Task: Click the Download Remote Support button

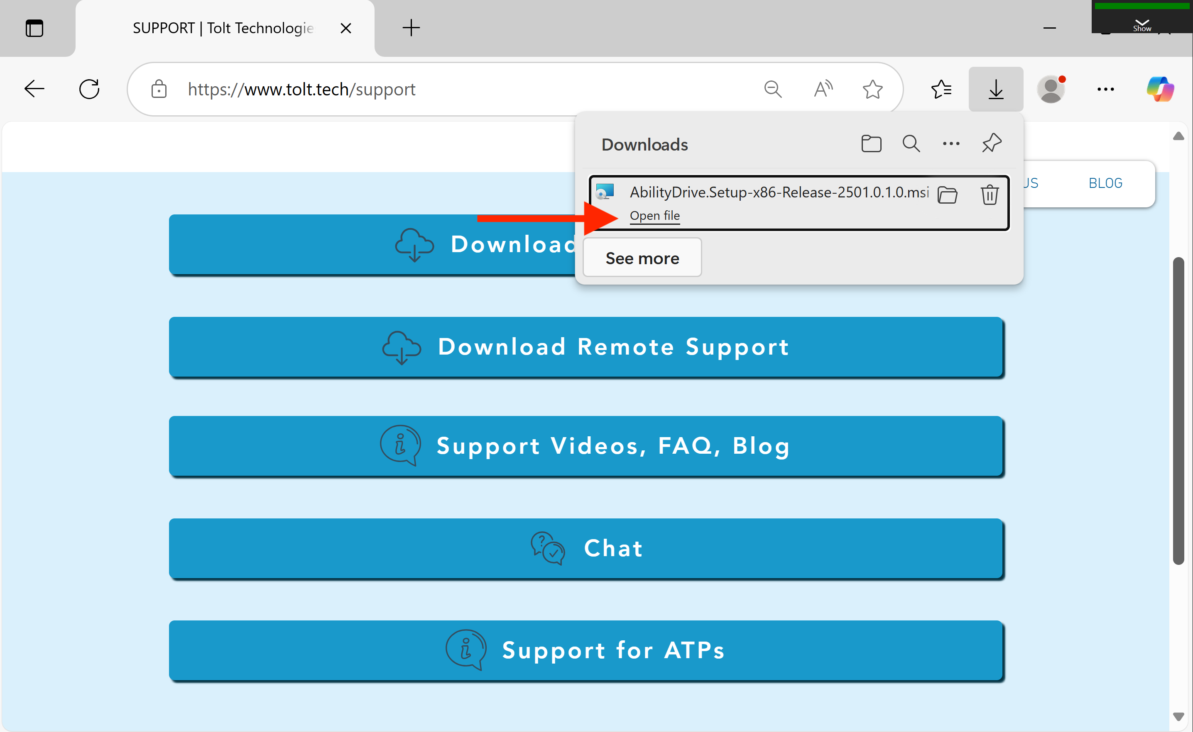Action: 585,347
